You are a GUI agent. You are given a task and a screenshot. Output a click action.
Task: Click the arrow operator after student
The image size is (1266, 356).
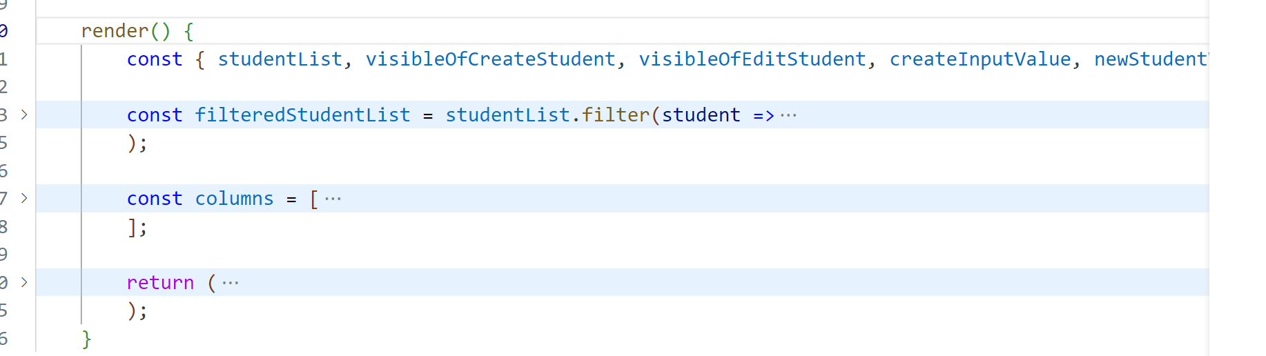[x=763, y=115]
